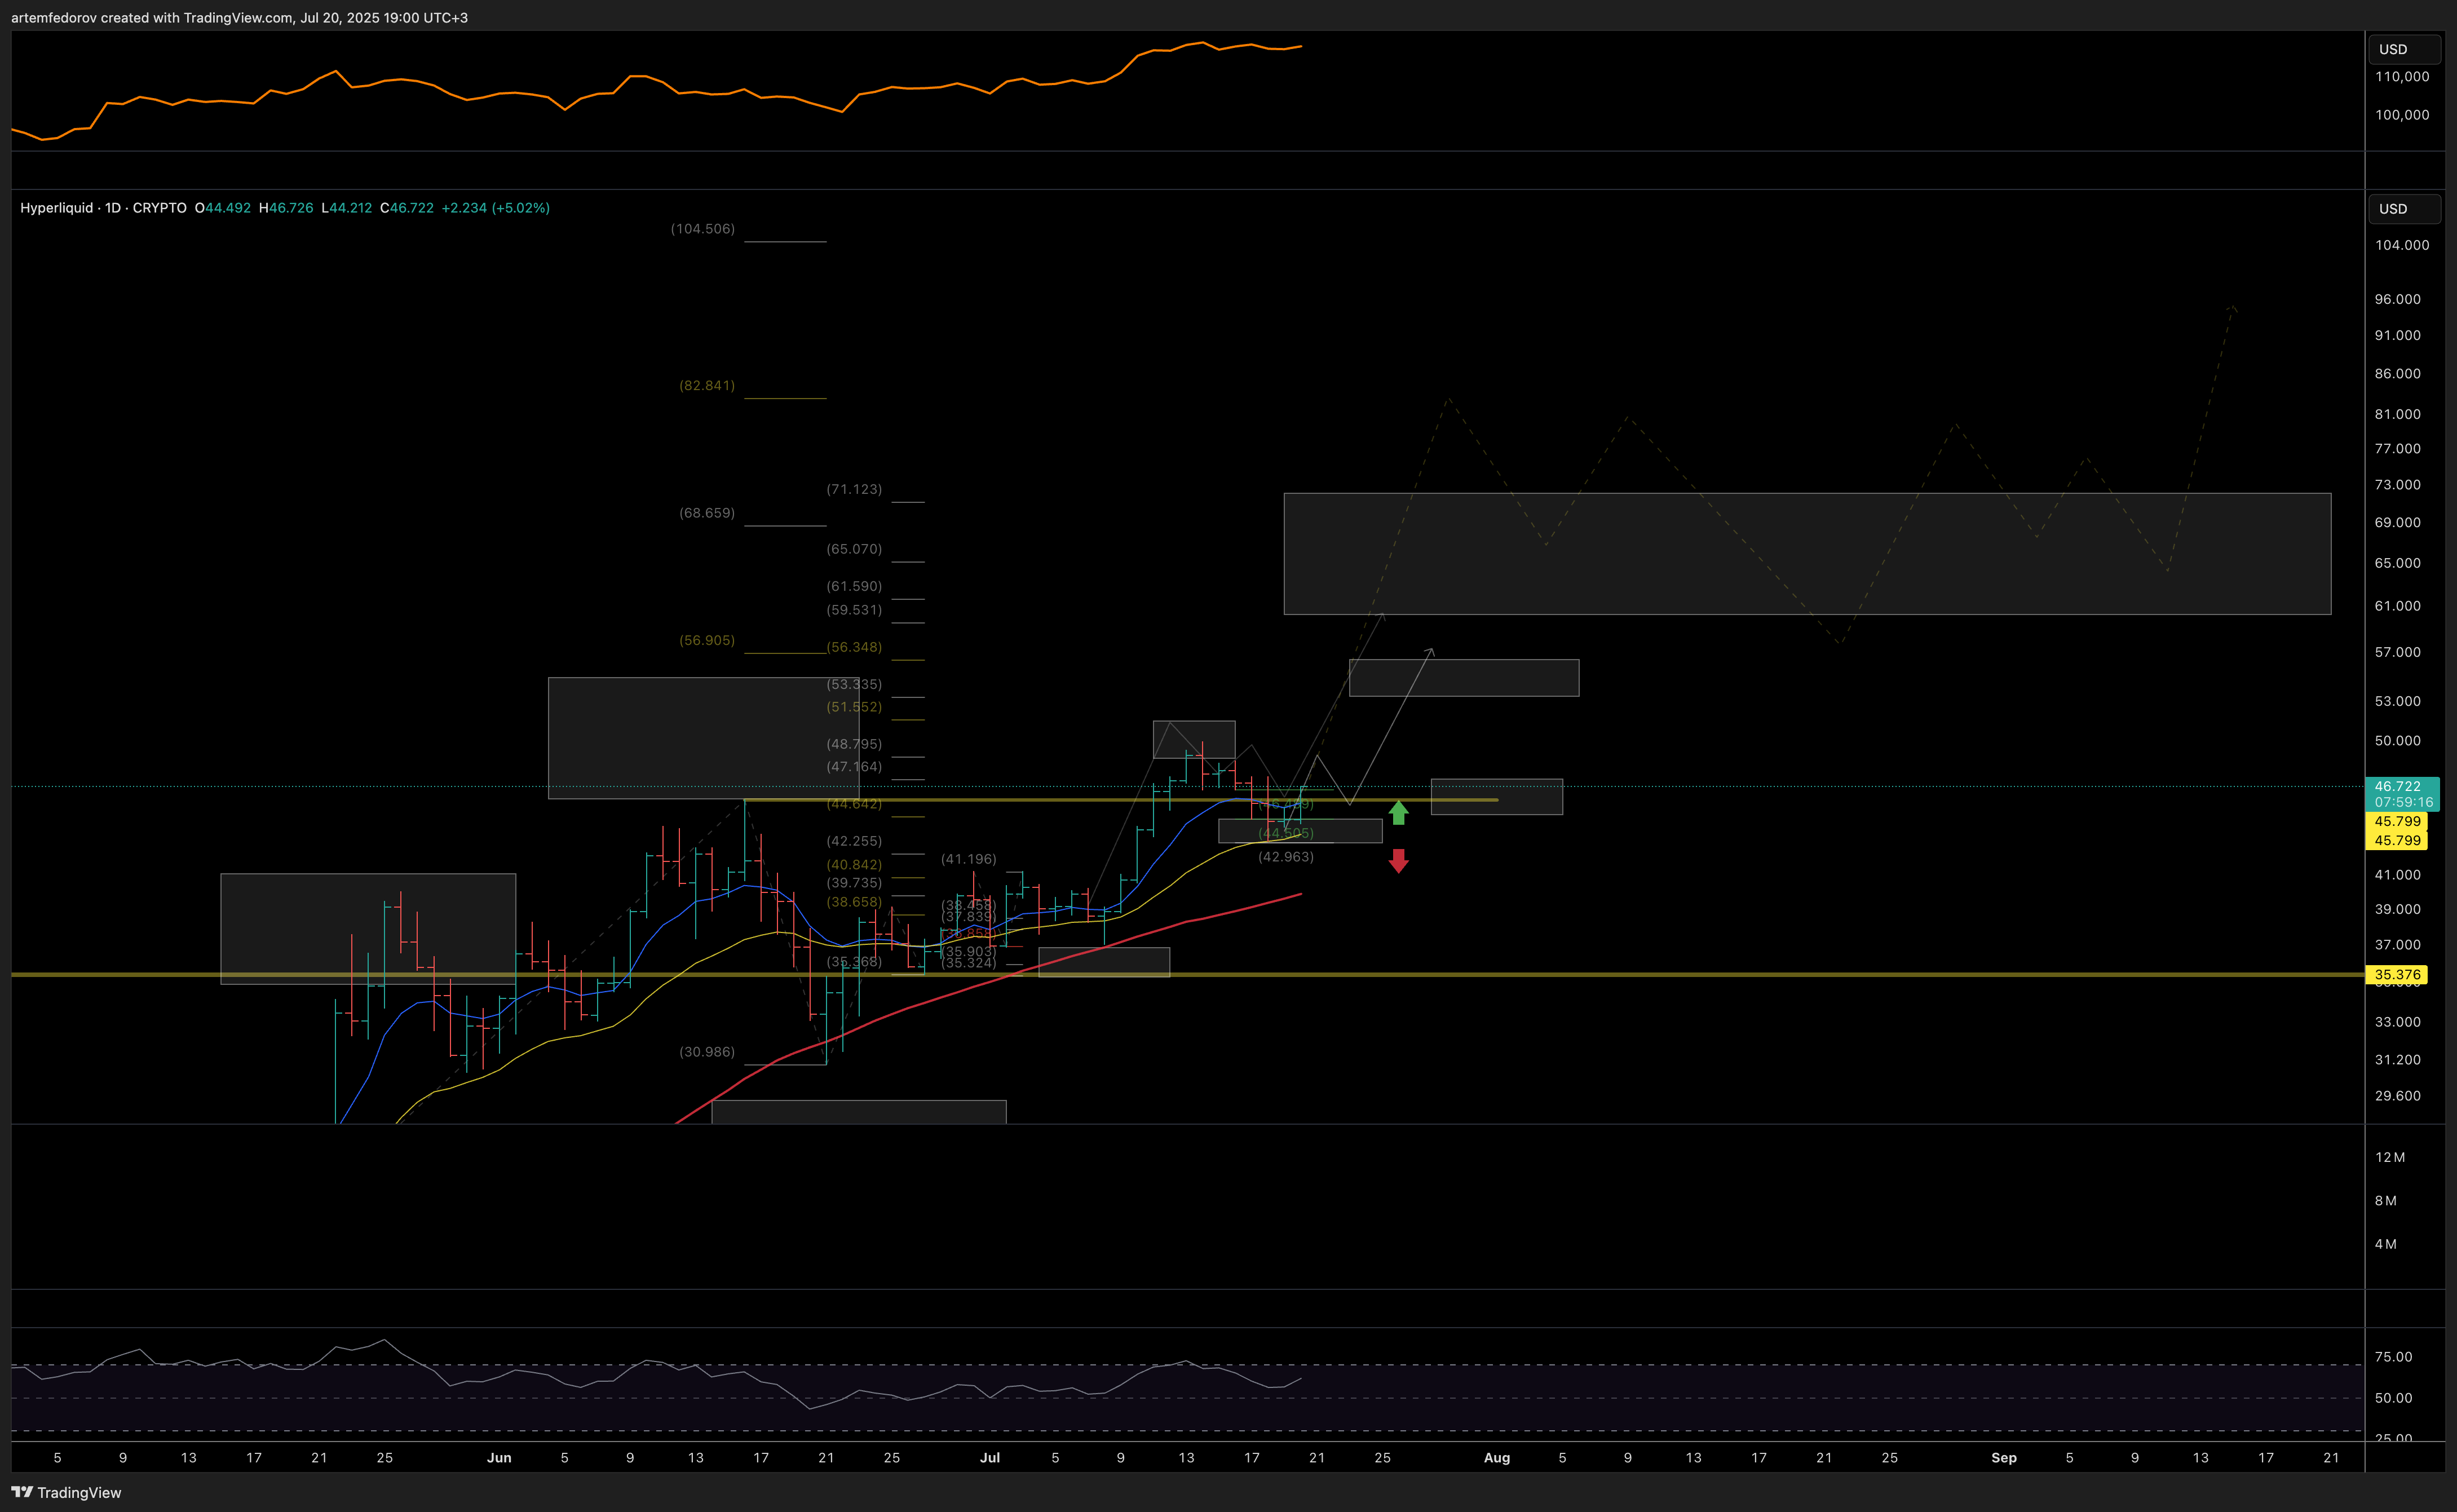Click the 50.00 RSI axis label
This screenshot has width=2457, height=1512.
pos(2394,1398)
